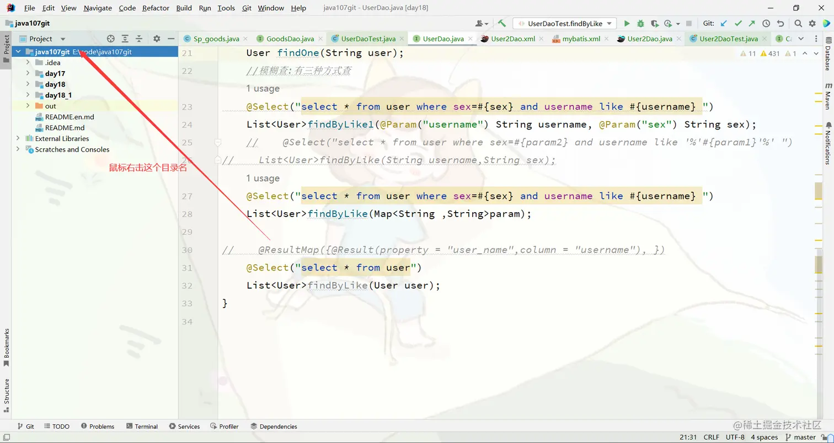Open the Refactor menu
Image resolution: width=834 pixels, height=443 pixels.
[156, 8]
